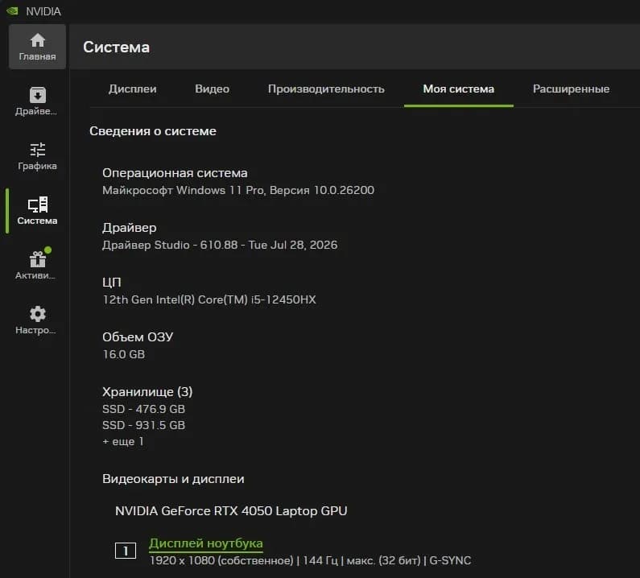This screenshot has width=640, height=578.
Task: Click the display number 1 icon
Action: [x=126, y=551]
